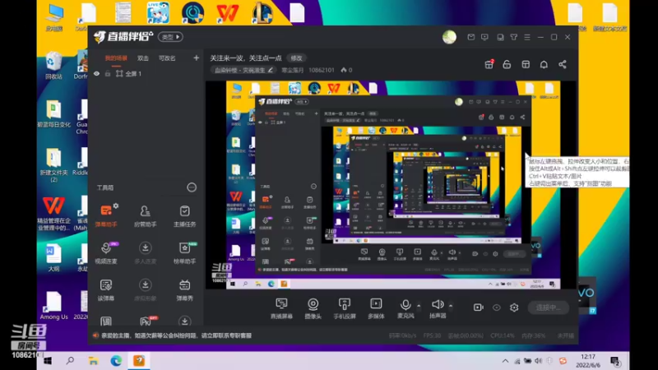Viewport: 658px width, 370px height.
Task: Open the 弹幕秀 tool
Action: [184, 289]
